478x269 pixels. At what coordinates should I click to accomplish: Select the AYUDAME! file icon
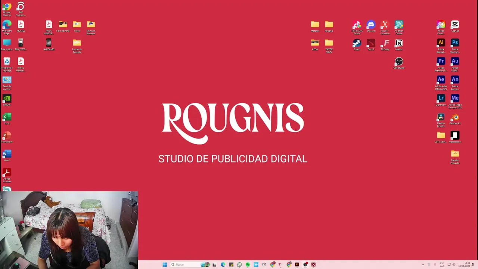(x=49, y=44)
